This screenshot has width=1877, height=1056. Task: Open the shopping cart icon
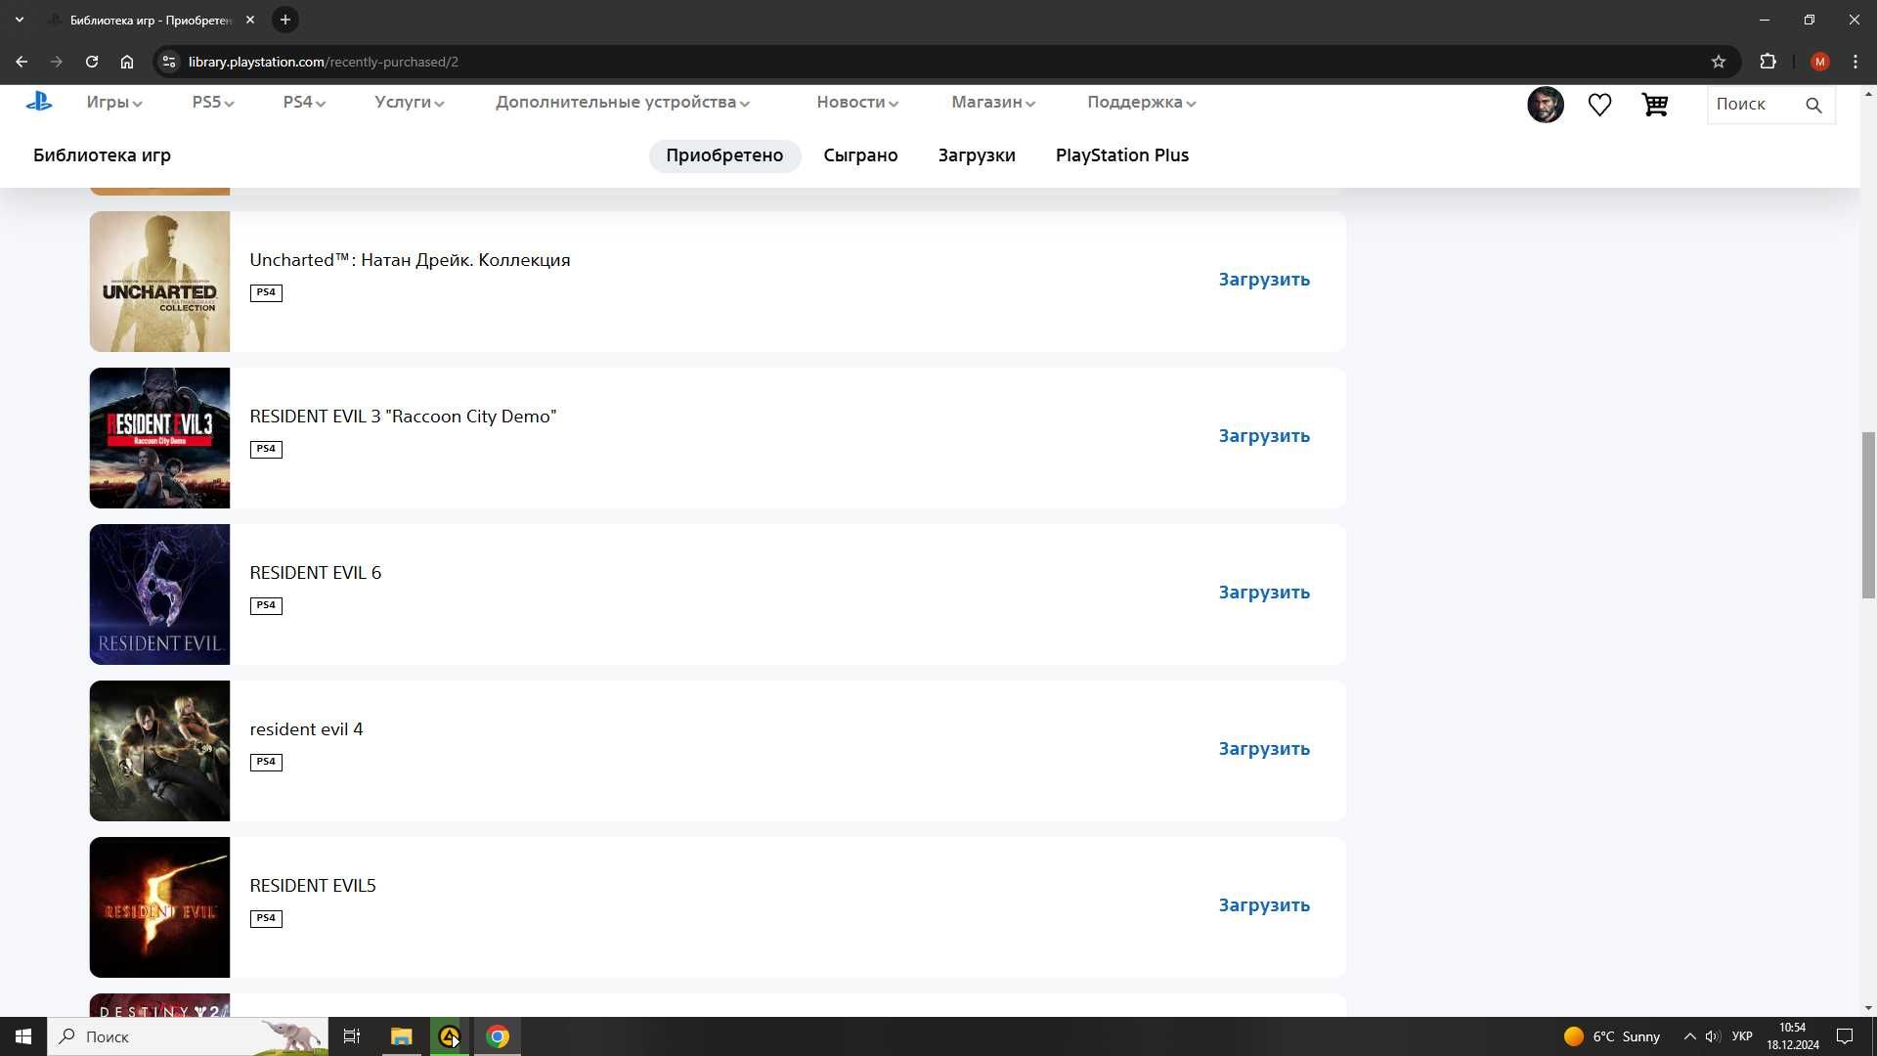pos(1654,105)
